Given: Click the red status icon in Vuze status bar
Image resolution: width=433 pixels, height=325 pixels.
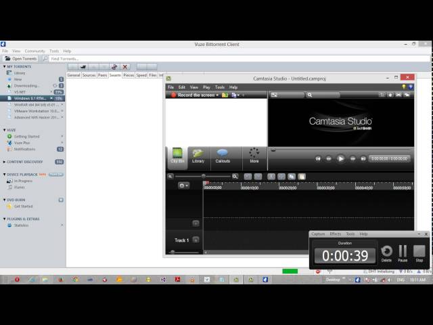Looking at the screenshot, I should [318, 272].
